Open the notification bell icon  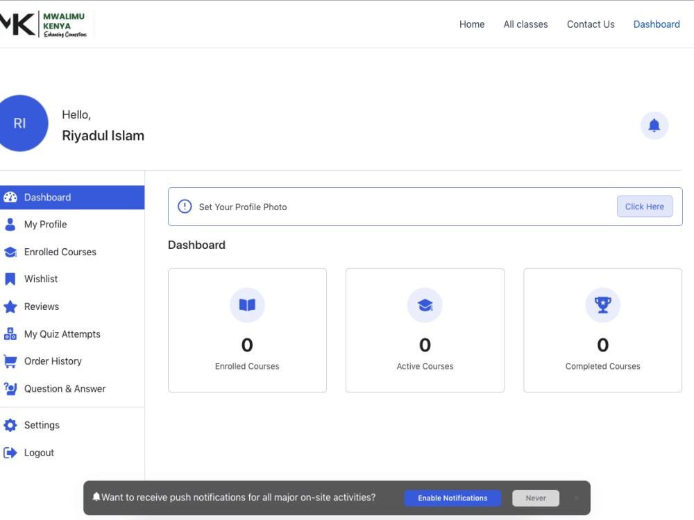654,125
